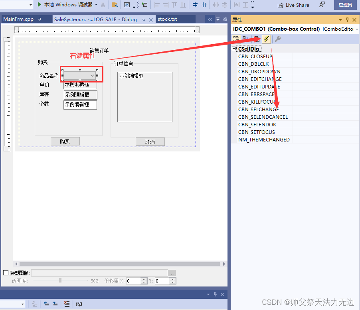The width and height of the screenshot is (360, 310).
Task: Select the Align Lefts icon in the toolbar
Action: click(157, 5)
